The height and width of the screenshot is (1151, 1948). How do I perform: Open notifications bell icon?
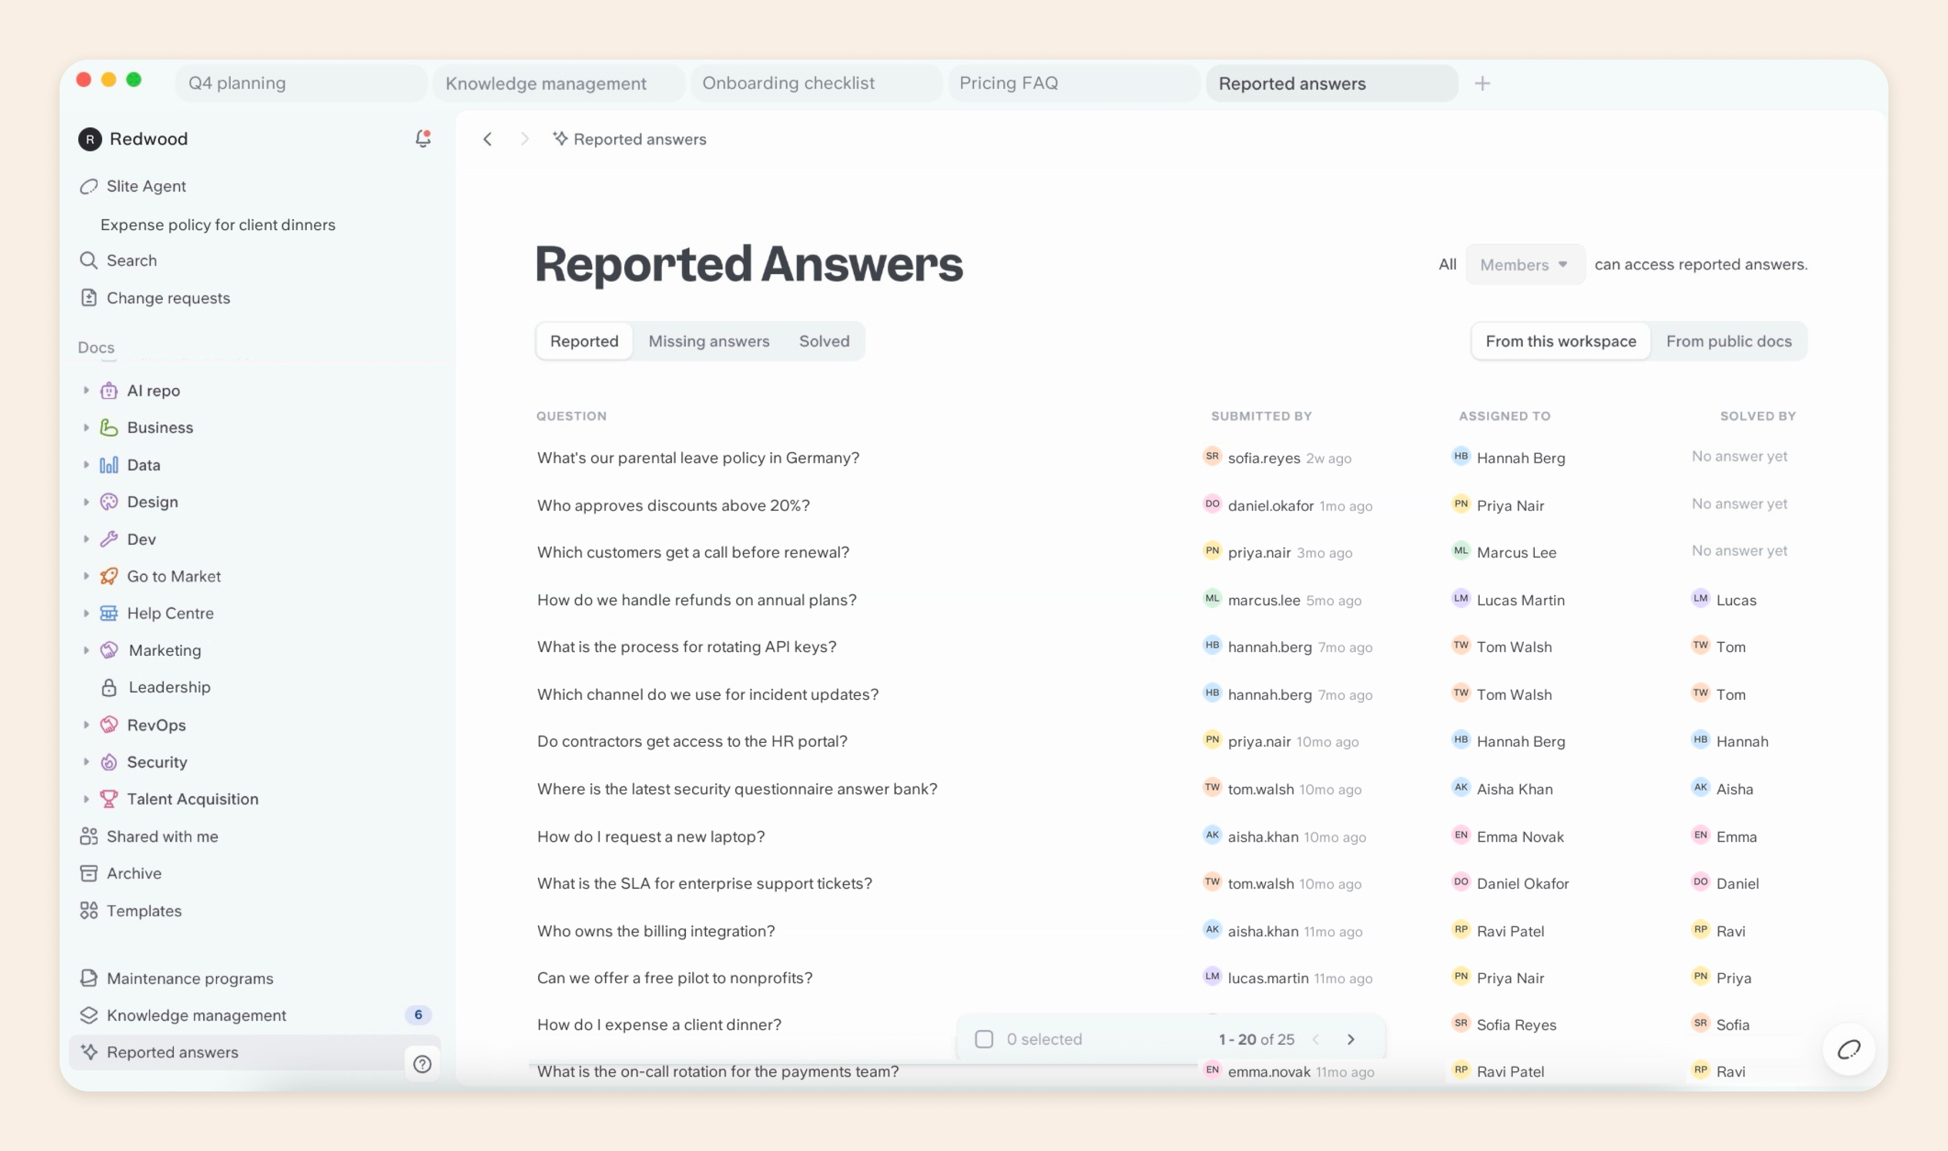423,138
